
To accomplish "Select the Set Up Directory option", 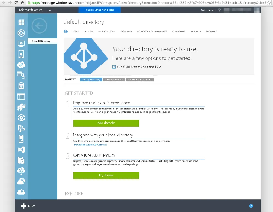I will point(91,80).
